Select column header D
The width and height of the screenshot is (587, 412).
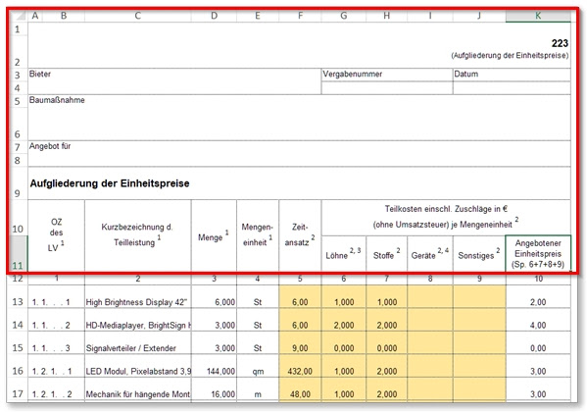[x=214, y=16]
